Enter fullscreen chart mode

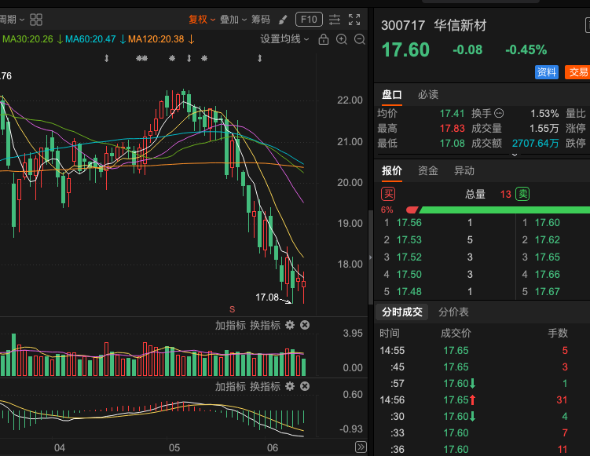click(x=354, y=20)
